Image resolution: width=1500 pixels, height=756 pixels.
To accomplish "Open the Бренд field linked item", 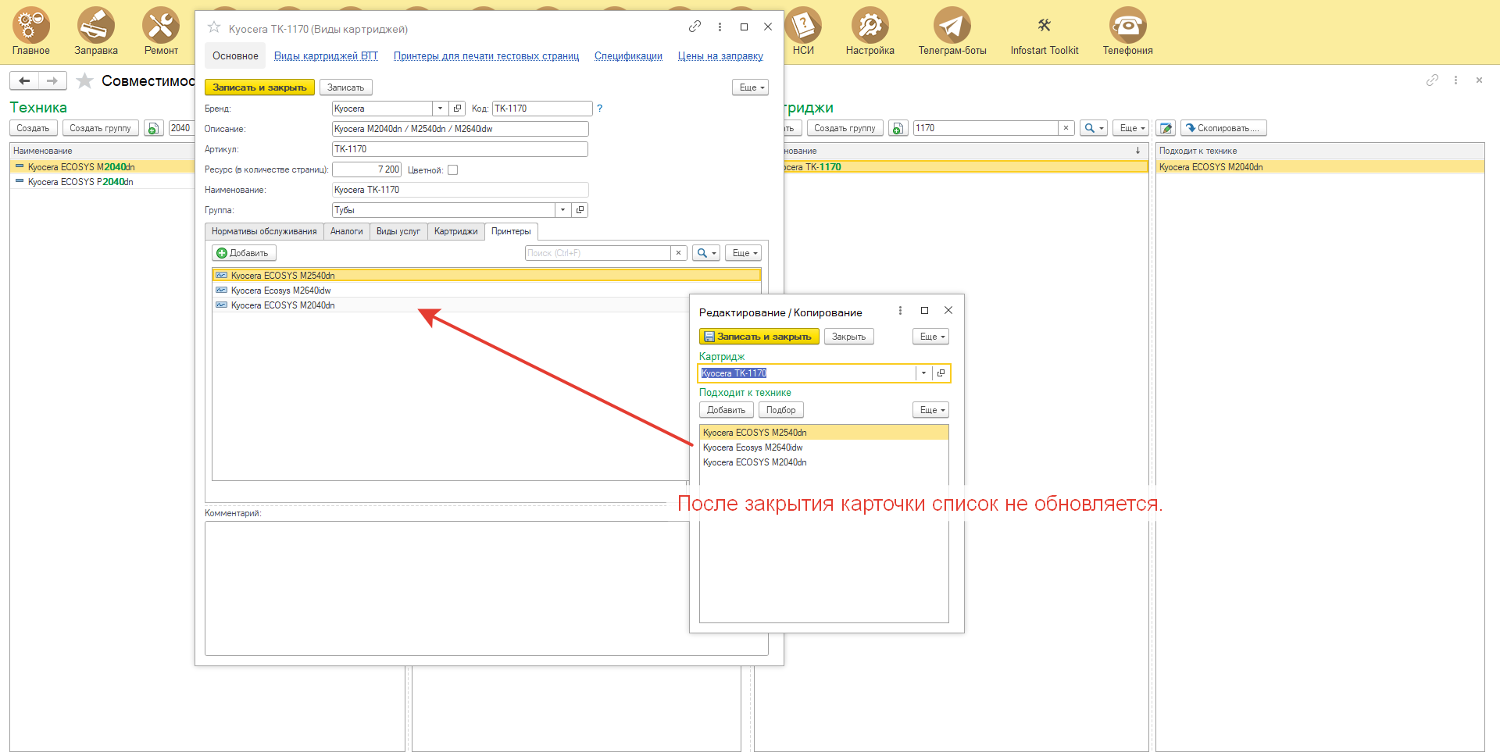I will click(x=458, y=109).
